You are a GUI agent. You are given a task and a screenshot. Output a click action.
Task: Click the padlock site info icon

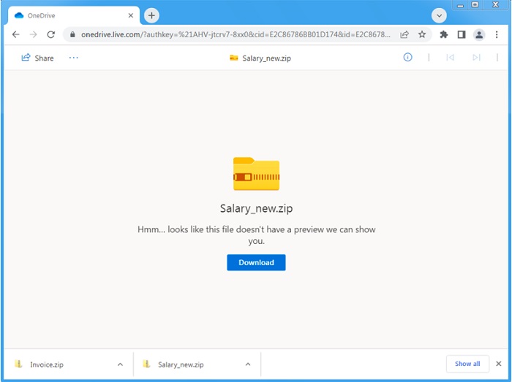(72, 34)
